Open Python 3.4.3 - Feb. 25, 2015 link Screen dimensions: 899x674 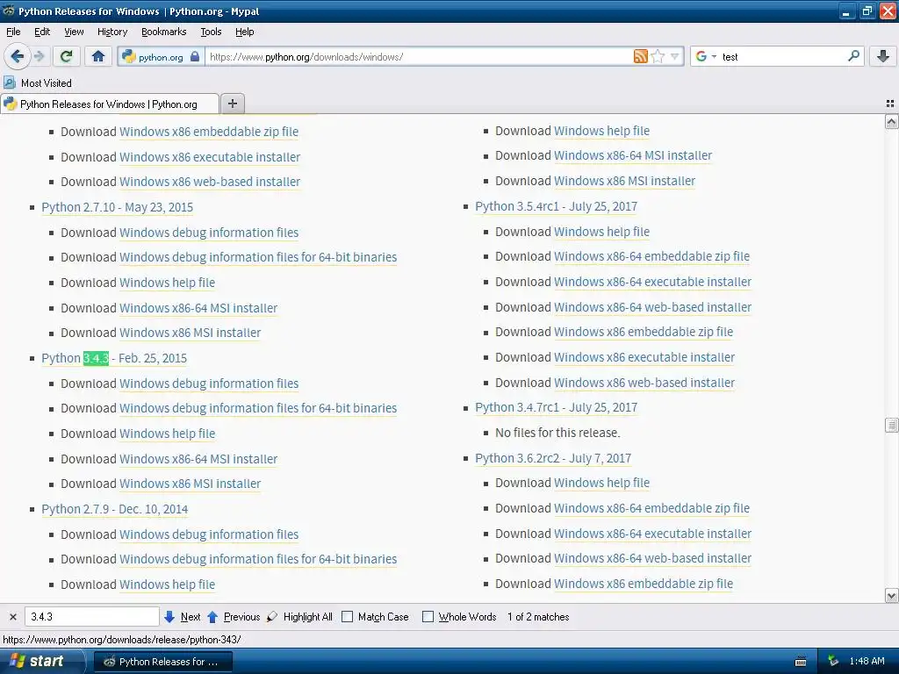pos(114,358)
